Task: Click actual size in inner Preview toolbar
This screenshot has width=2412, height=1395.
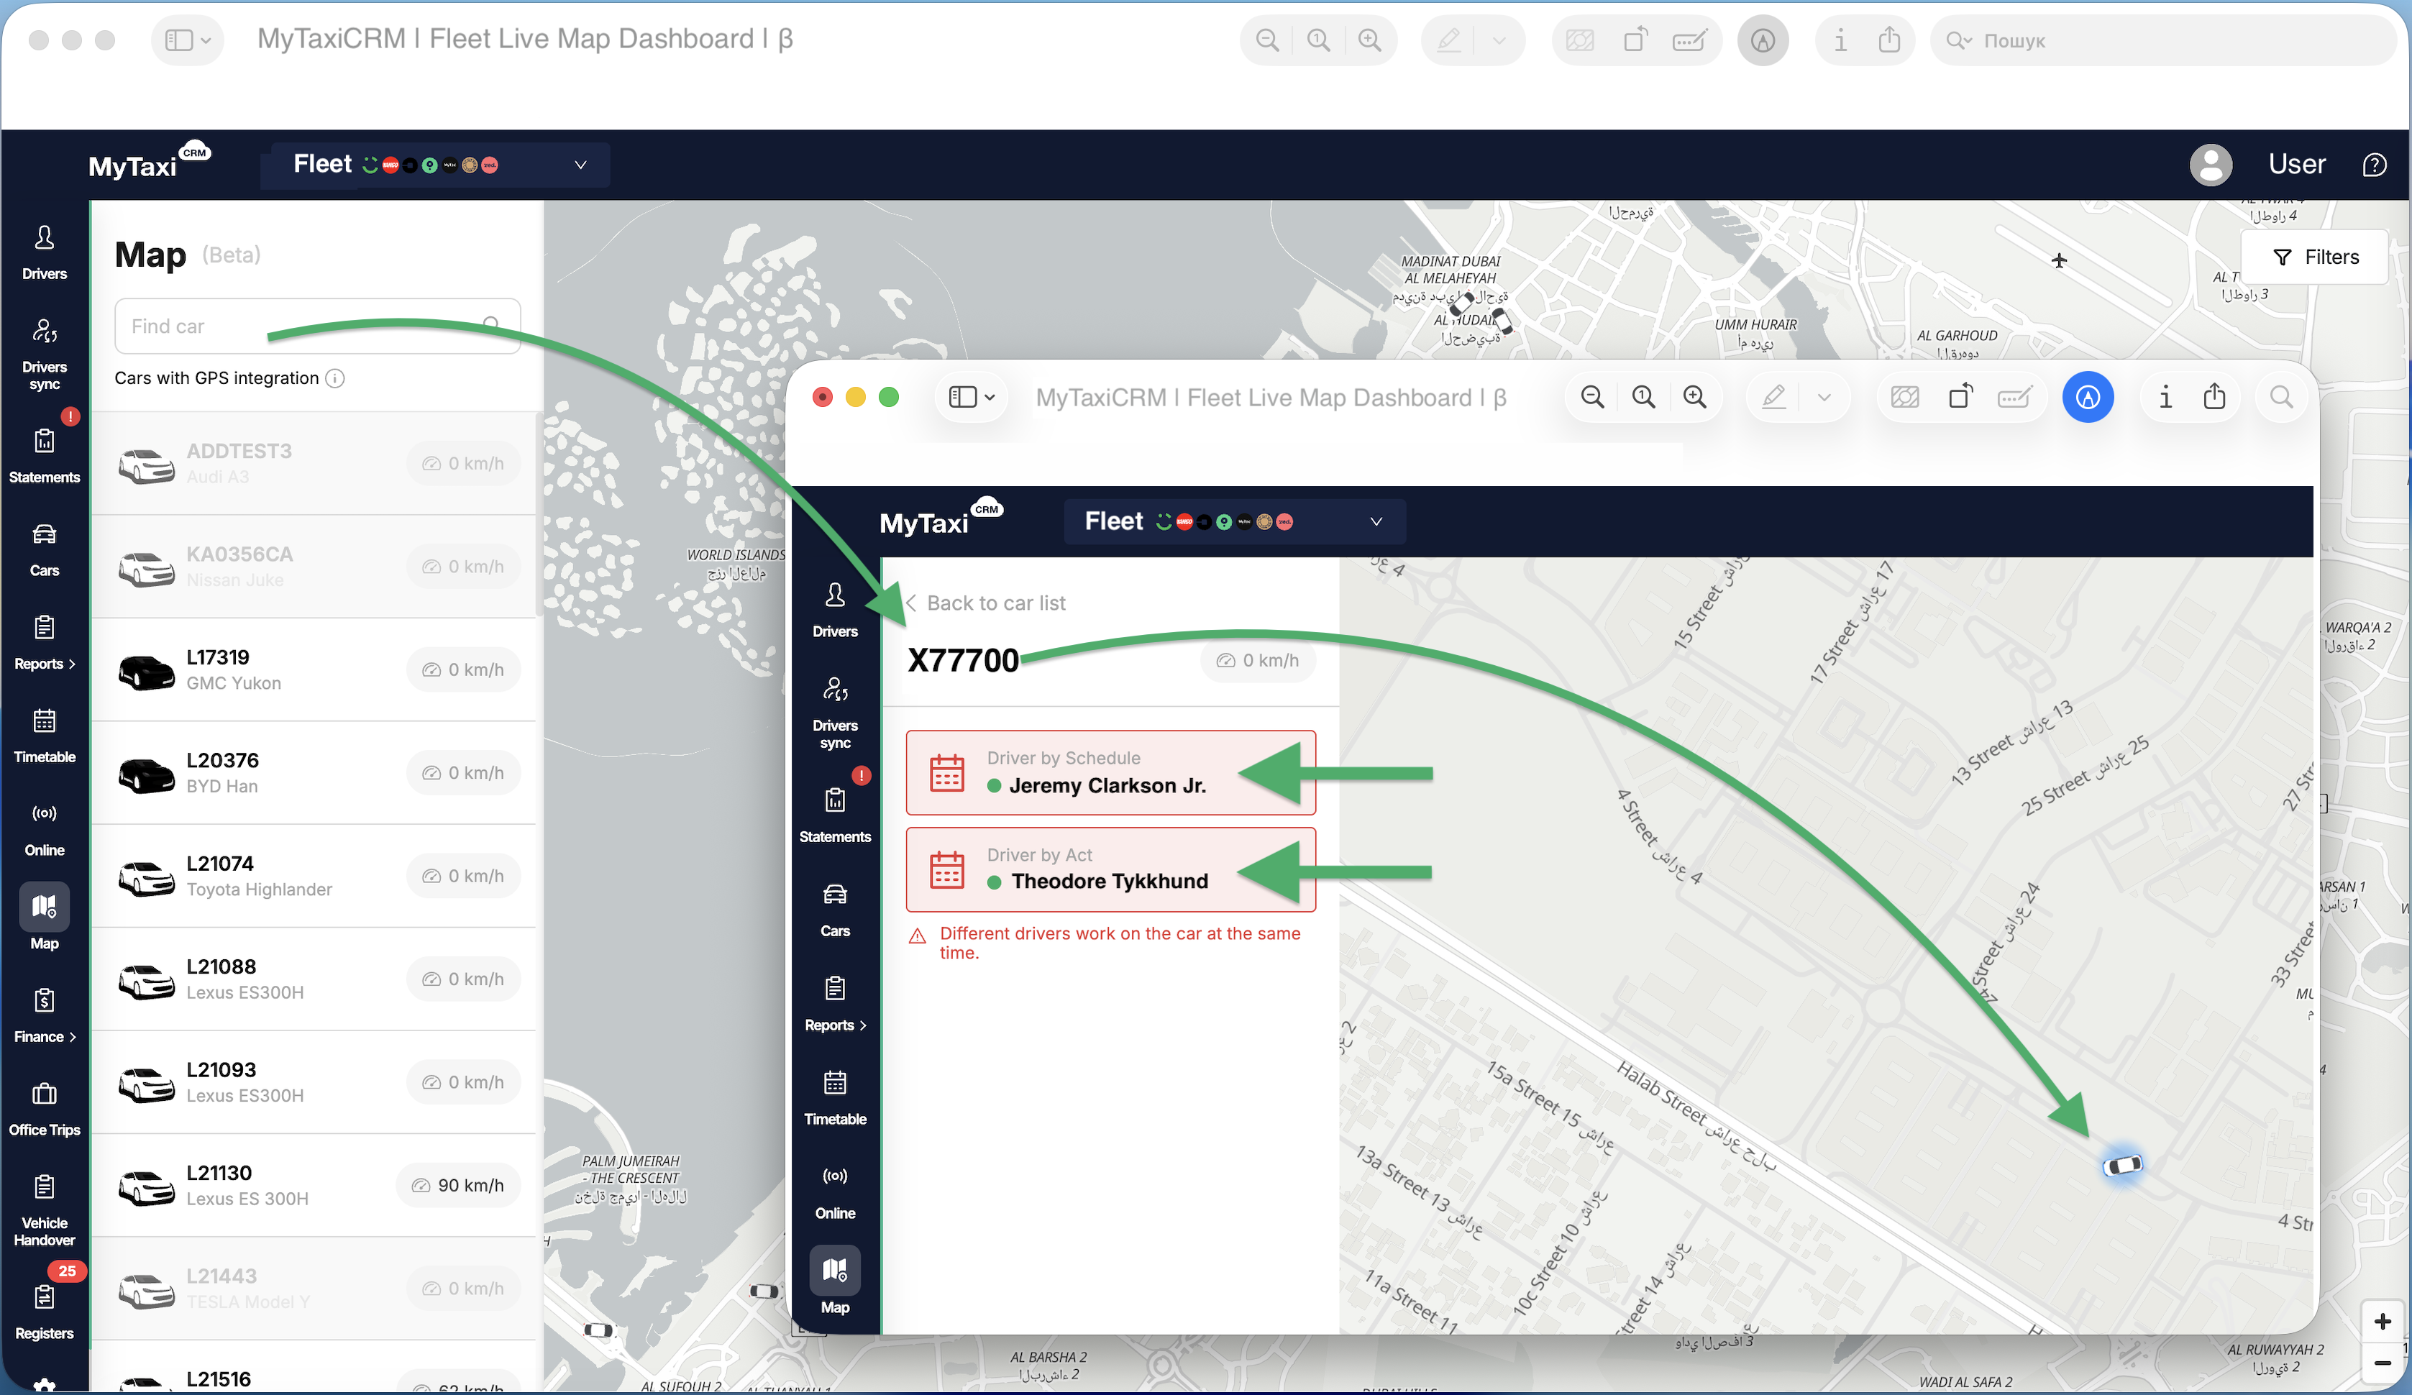Action: [1643, 397]
